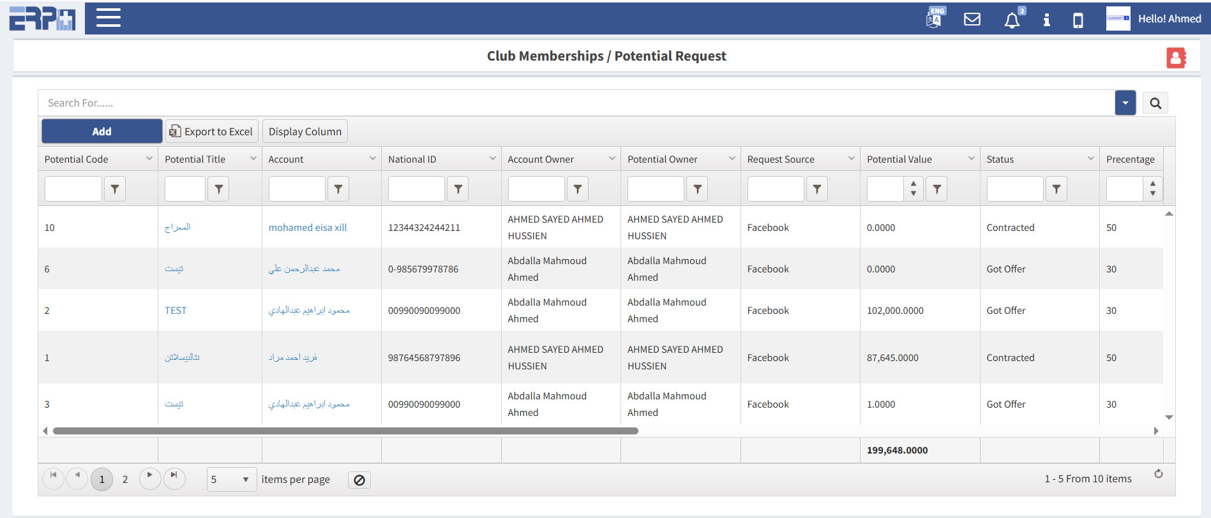Click the filter icon under Potential Code

[115, 189]
